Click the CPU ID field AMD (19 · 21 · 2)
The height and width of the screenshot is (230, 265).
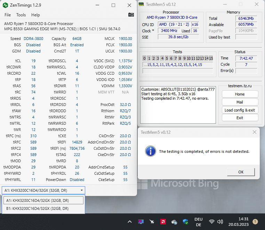[x=174, y=24]
